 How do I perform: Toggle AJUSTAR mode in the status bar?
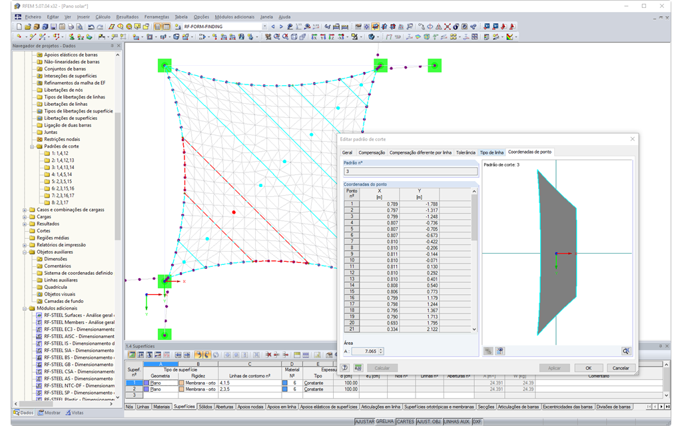366,422
